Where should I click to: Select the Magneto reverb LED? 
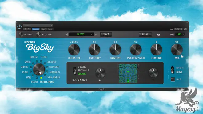[x=47, y=71]
